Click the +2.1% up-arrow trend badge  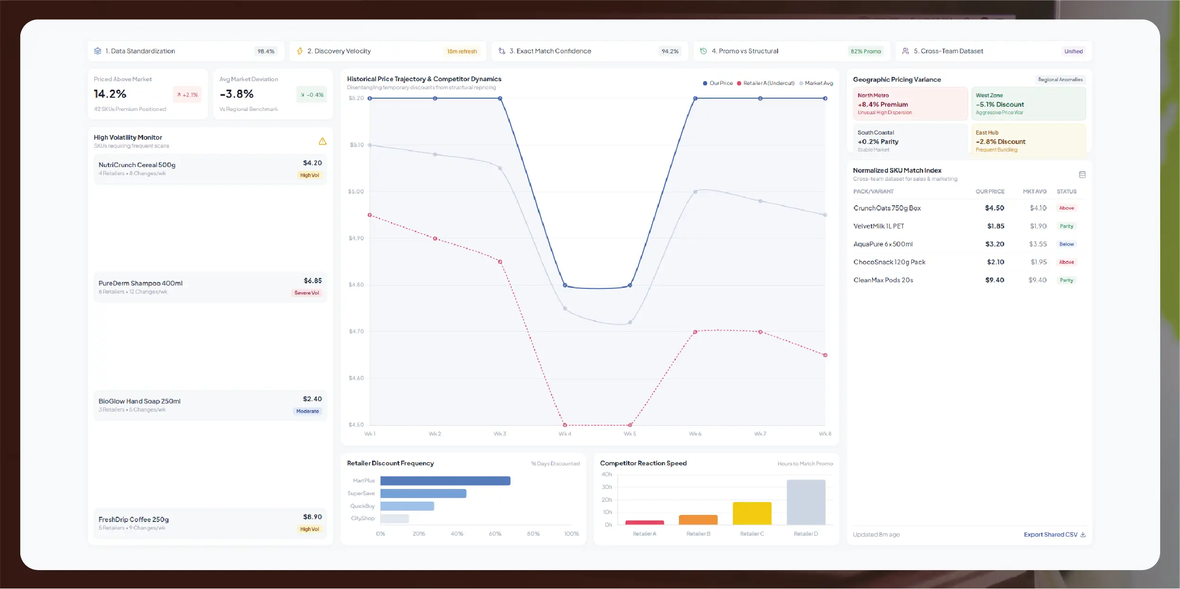pyautogui.click(x=187, y=95)
